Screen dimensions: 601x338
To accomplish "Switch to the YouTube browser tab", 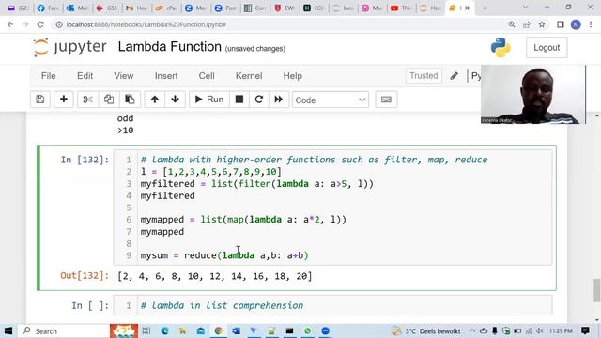I will click(402, 8).
